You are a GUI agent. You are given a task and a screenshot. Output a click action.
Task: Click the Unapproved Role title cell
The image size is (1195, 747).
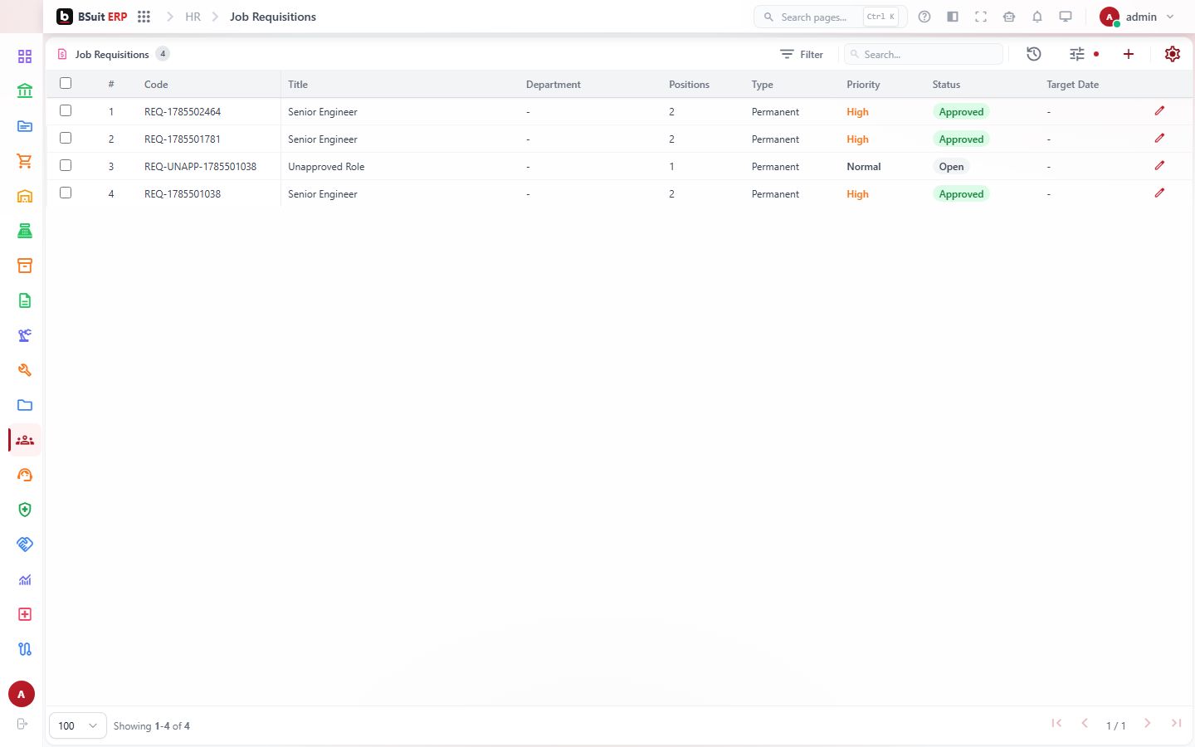326,167
